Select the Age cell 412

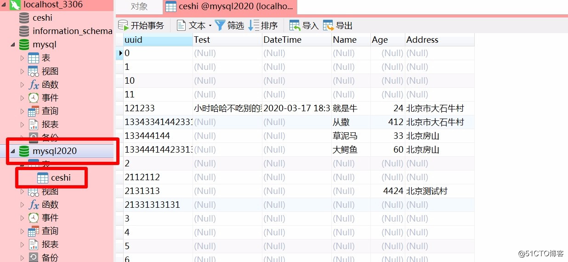coord(388,122)
